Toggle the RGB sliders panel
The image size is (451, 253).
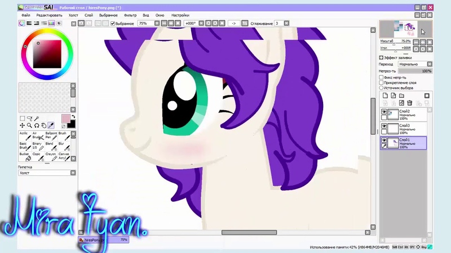(29, 23)
